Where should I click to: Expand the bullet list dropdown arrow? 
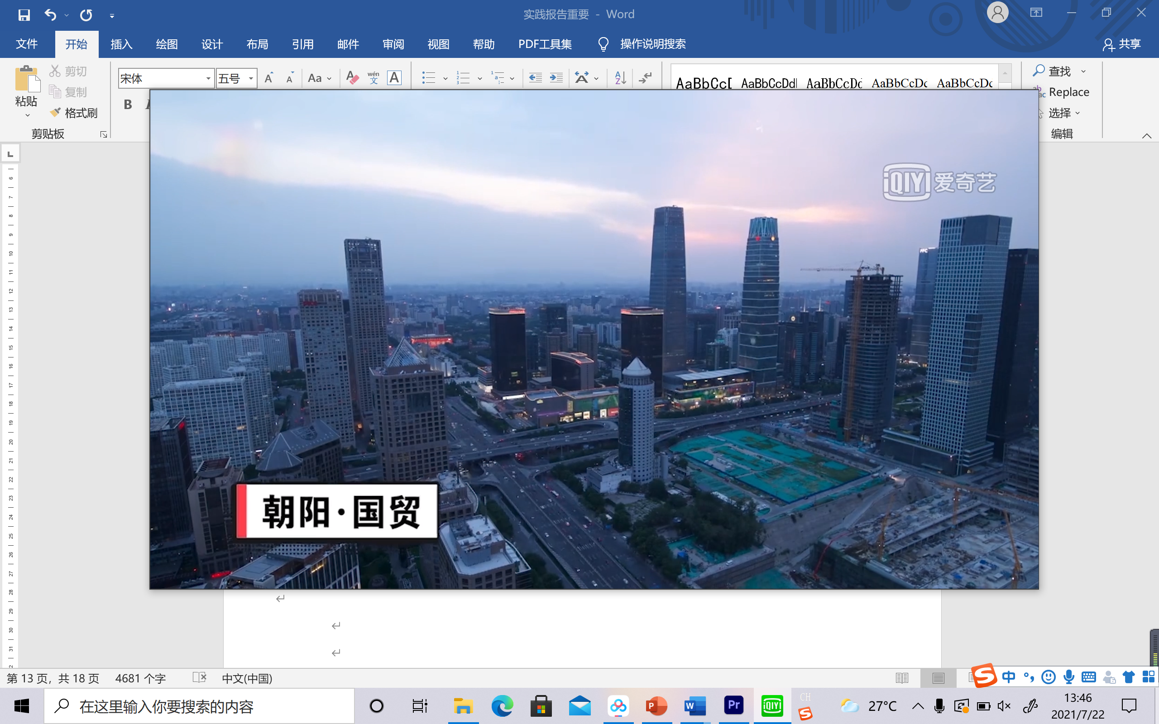pyautogui.click(x=445, y=79)
